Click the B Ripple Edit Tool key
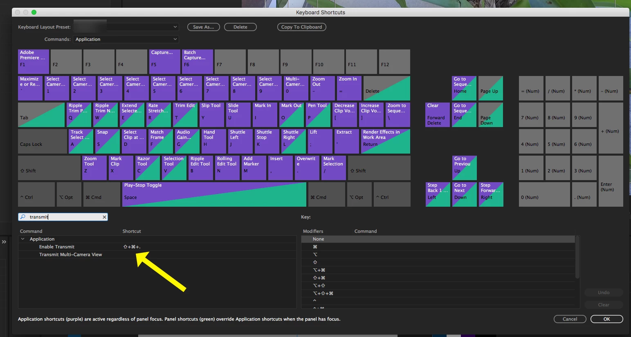The height and width of the screenshot is (337, 631). pos(201,167)
